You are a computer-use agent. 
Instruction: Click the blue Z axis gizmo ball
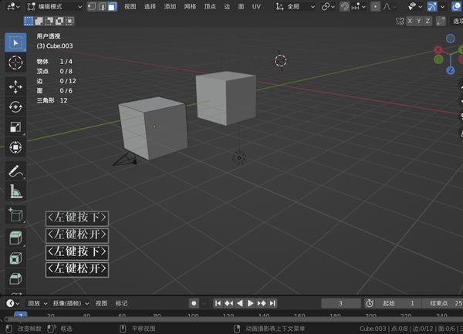[451, 70]
